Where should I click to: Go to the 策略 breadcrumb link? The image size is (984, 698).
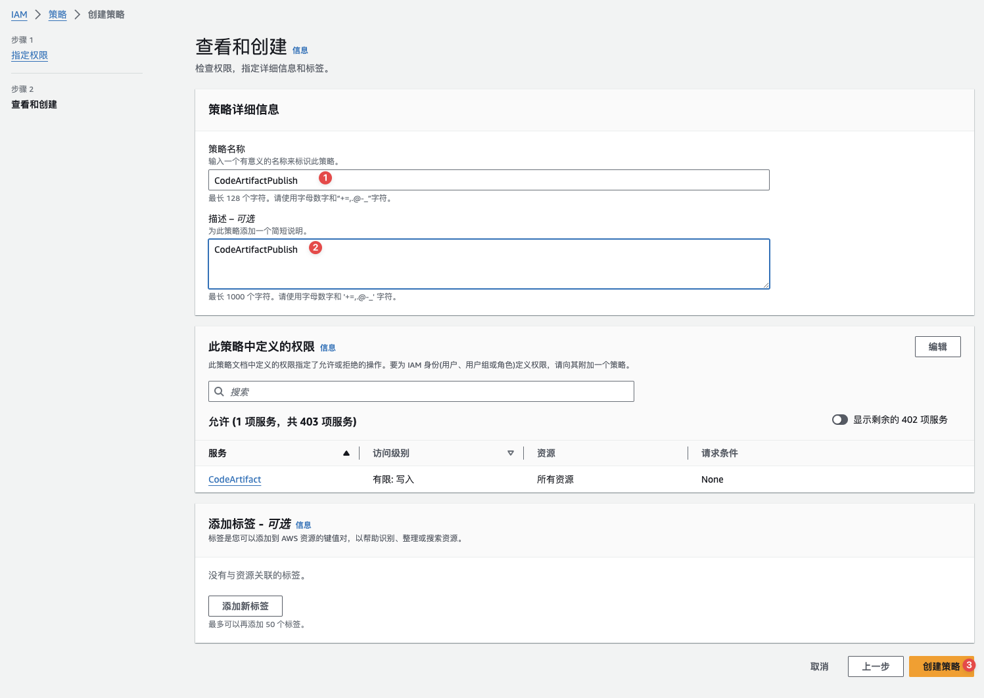pos(58,14)
